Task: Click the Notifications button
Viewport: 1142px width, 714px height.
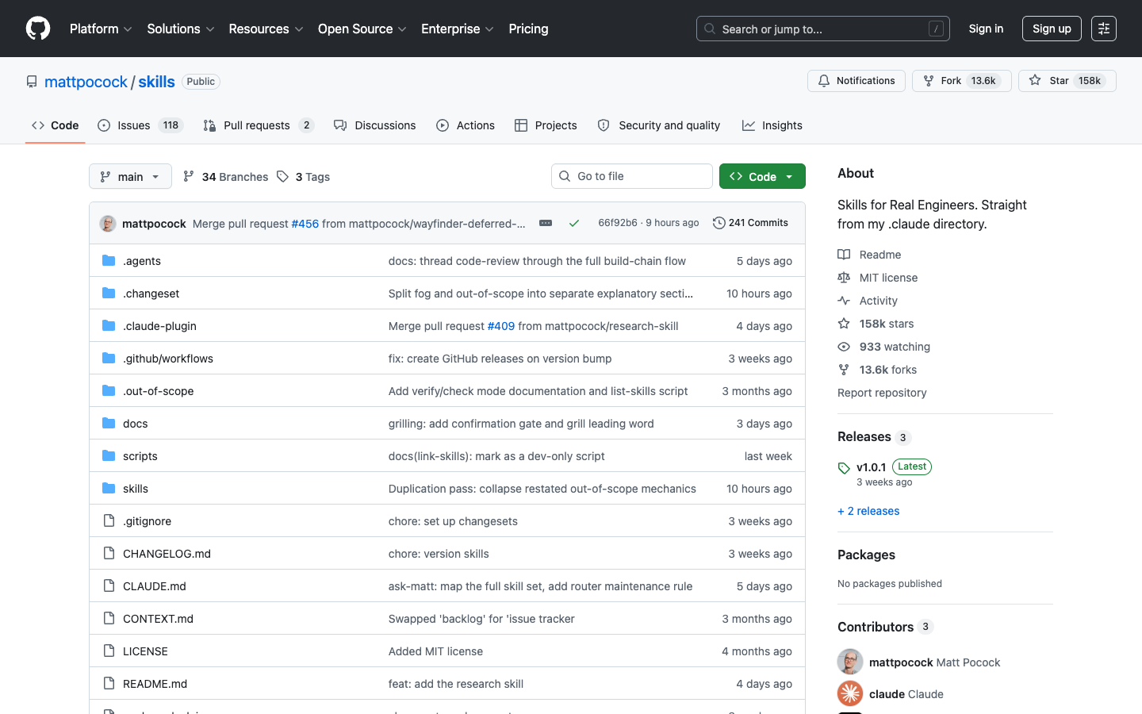Action: [x=856, y=81]
